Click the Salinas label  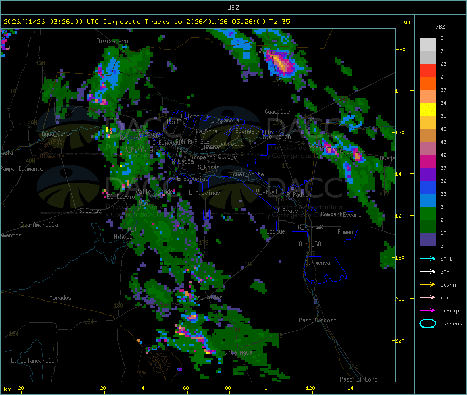tap(90, 211)
